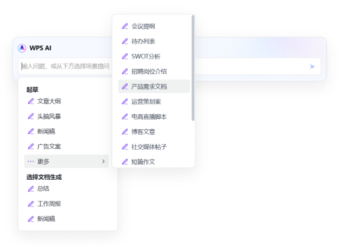354x250 pixels.
Task: Click the 起草 section heading
Action: (x=32, y=89)
